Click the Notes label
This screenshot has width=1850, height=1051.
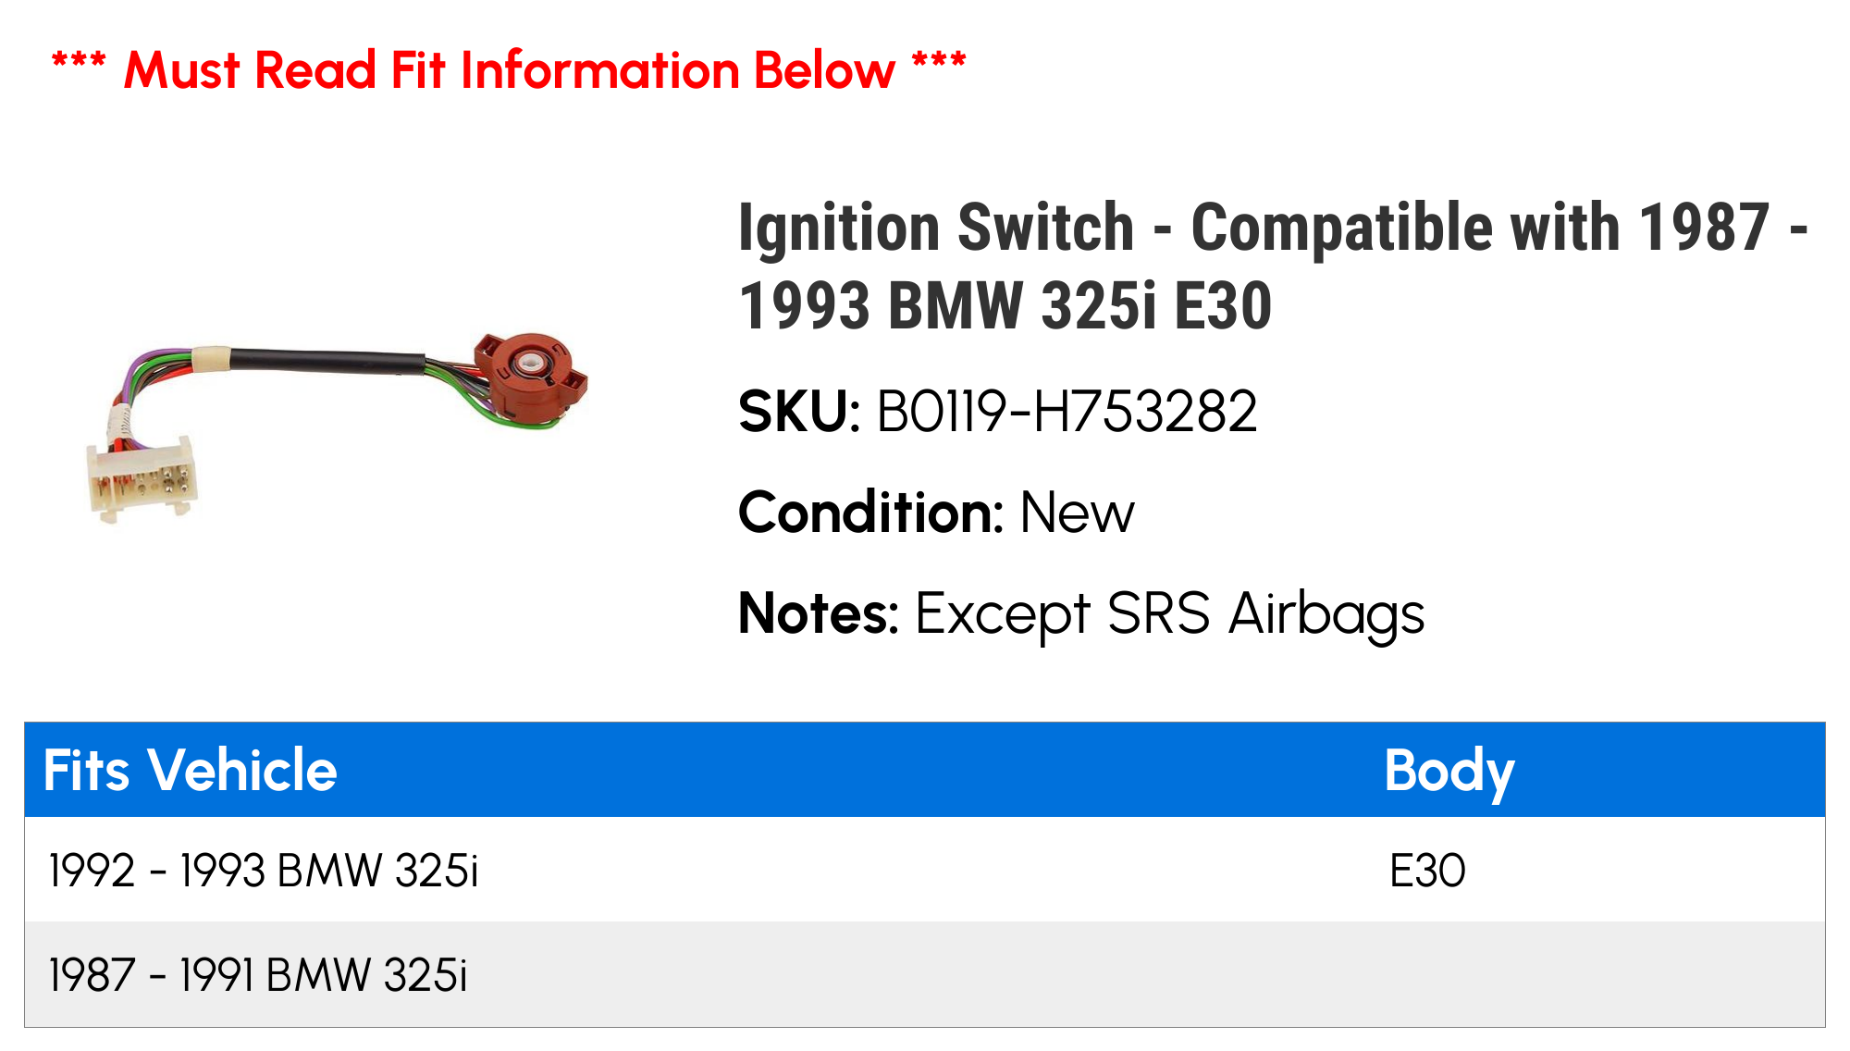point(819,613)
